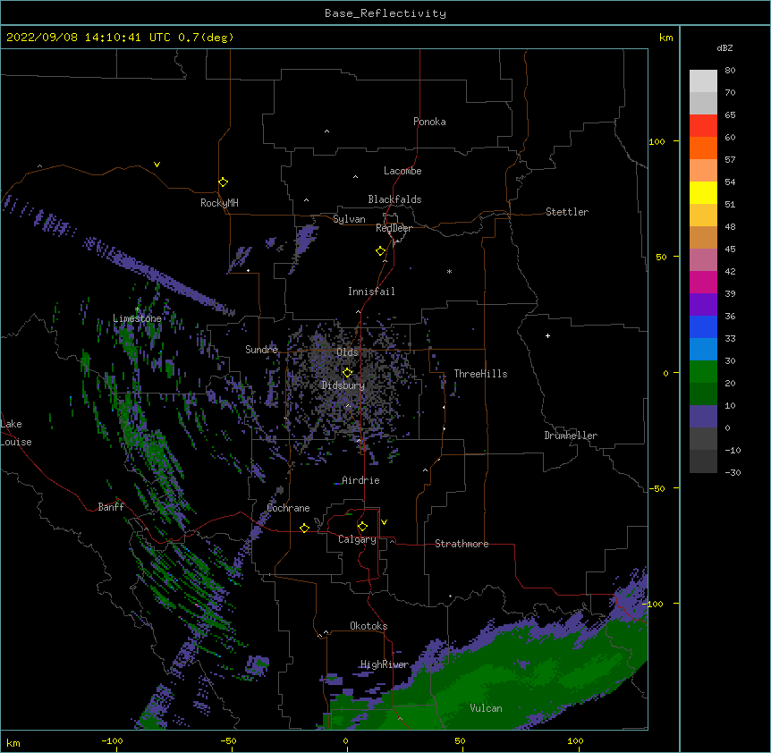Screen dimensions: 771x753
Task: Click the 80 value on the dBZ legend
Action: pyautogui.click(x=730, y=71)
